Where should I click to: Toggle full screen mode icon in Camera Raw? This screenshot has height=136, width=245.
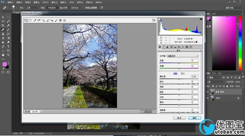point(154,20)
